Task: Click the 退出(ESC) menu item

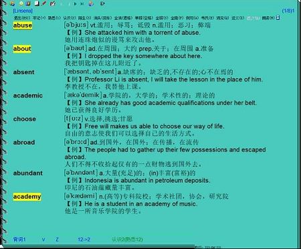Action: click(22, 18)
